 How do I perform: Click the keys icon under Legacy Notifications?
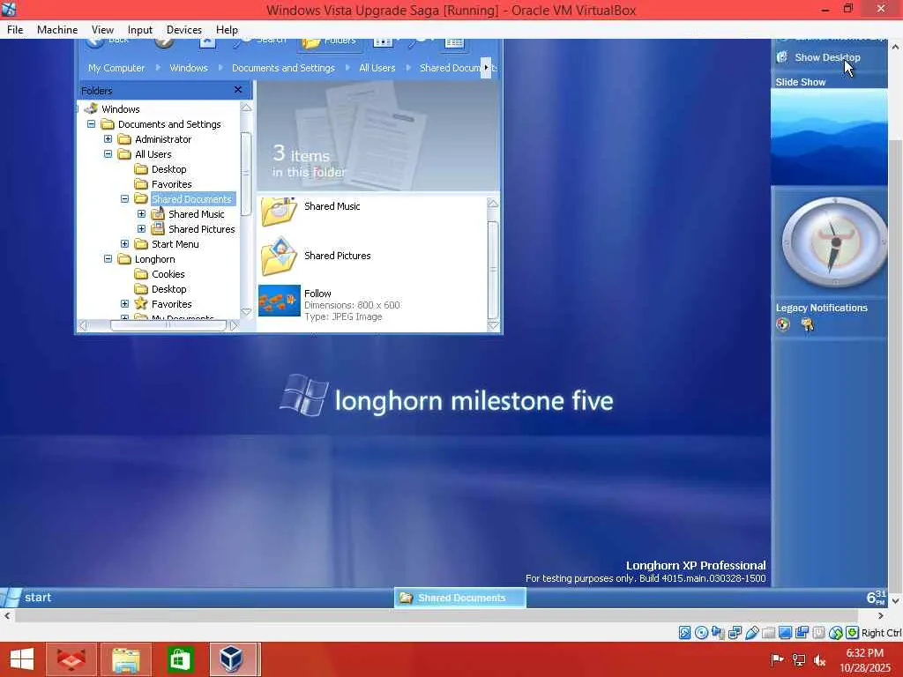(808, 324)
